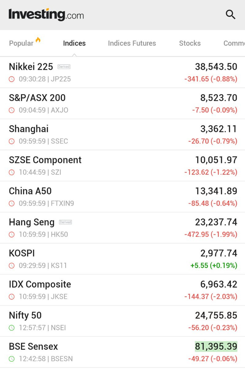Click the red clock icon for KOSPI
Viewport: 245px width, 369px height.
[12, 266]
